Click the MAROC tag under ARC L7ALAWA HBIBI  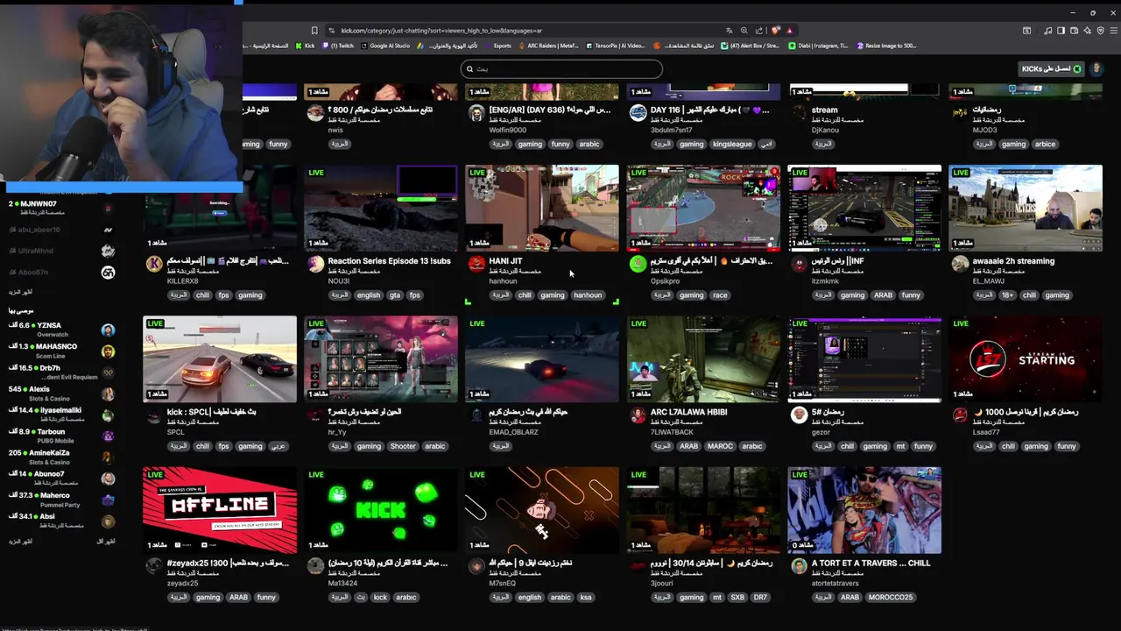(x=720, y=446)
